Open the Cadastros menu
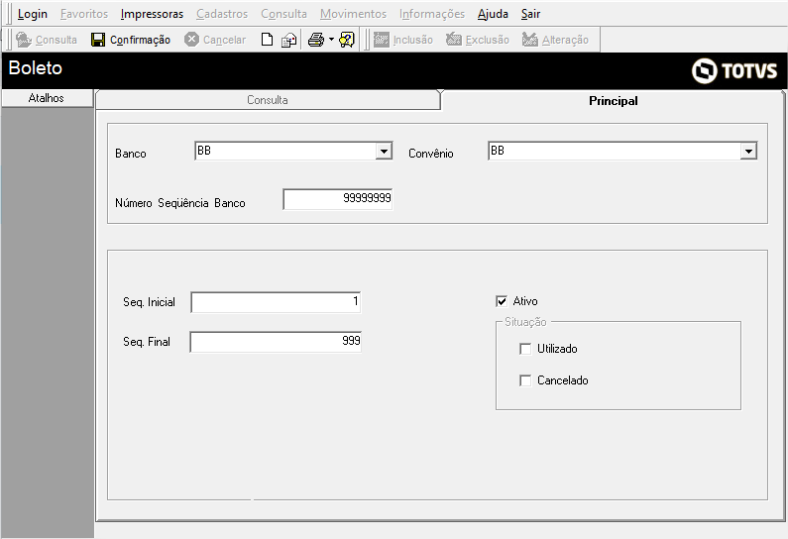This screenshot has height=539, width=788. point(222,14)
